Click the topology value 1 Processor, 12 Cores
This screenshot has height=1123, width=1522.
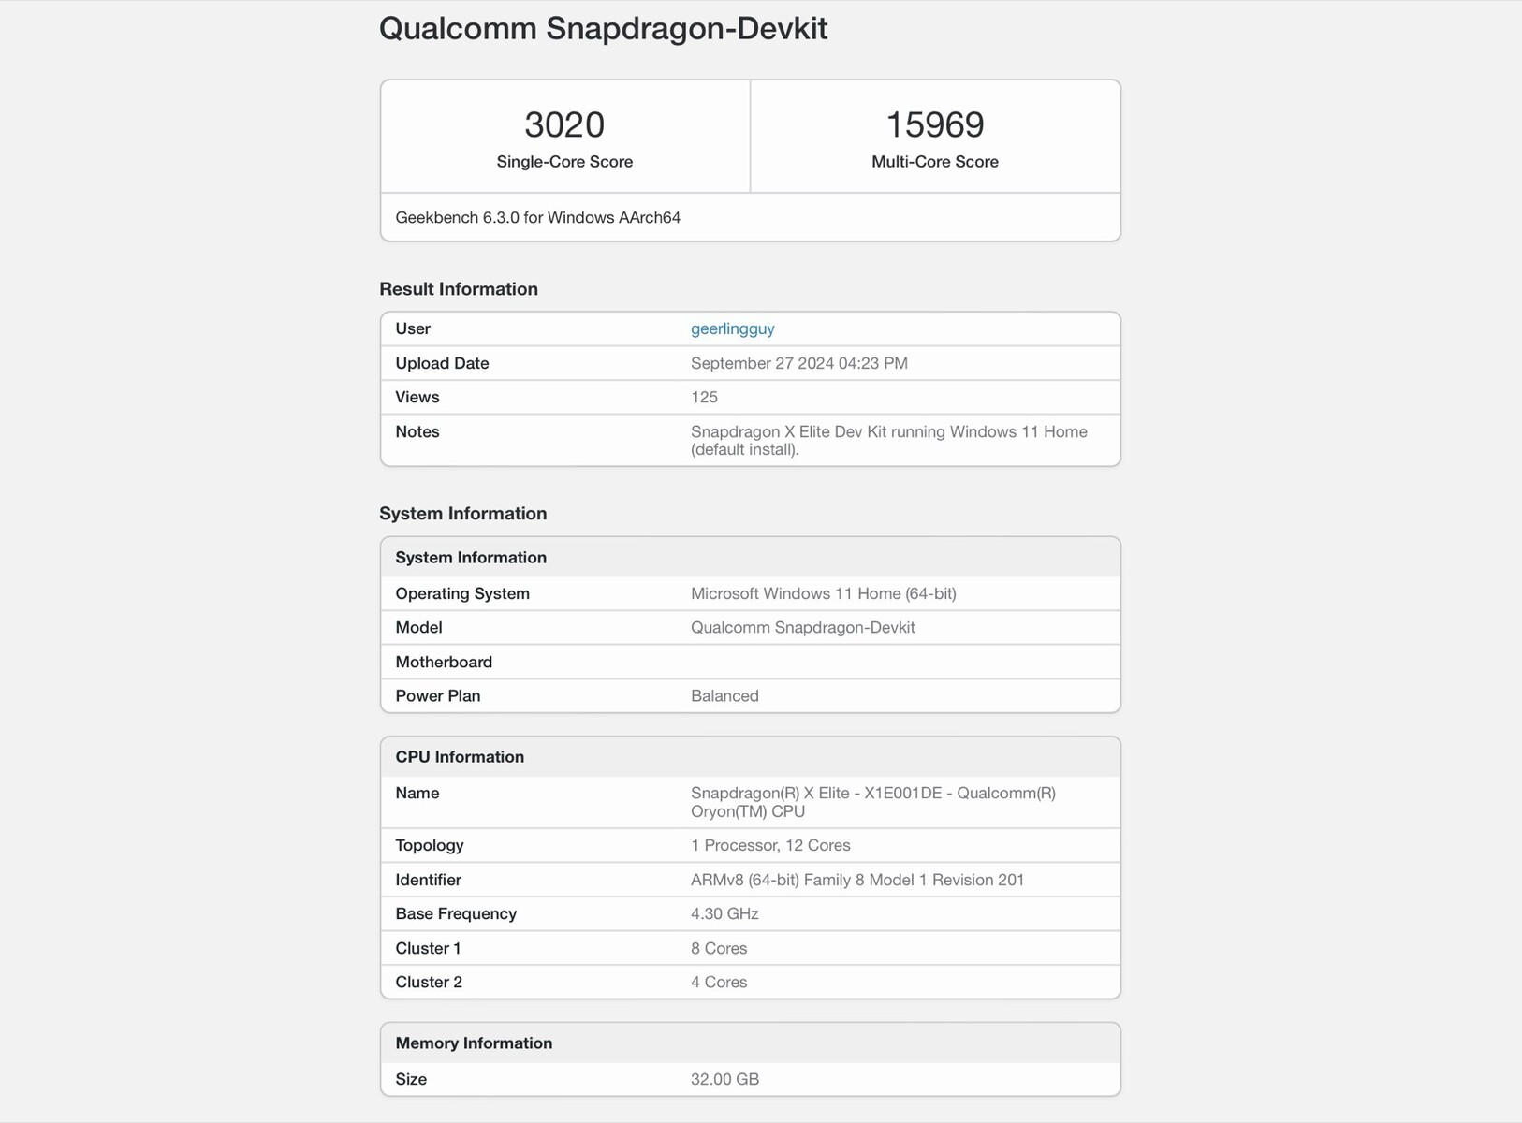coord(770,845)
